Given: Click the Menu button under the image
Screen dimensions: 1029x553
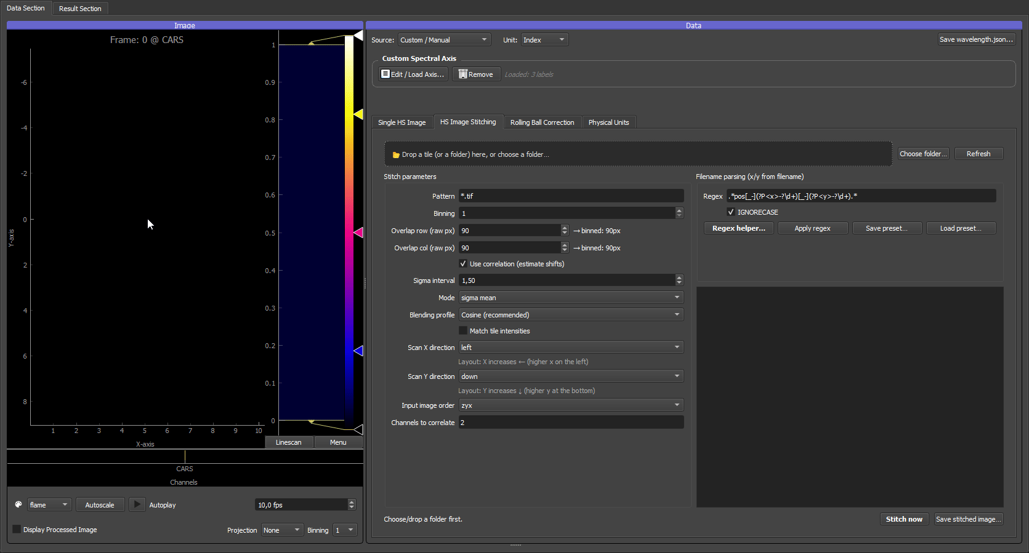Looking at the screenshot, I should click(x=338, y=442).
